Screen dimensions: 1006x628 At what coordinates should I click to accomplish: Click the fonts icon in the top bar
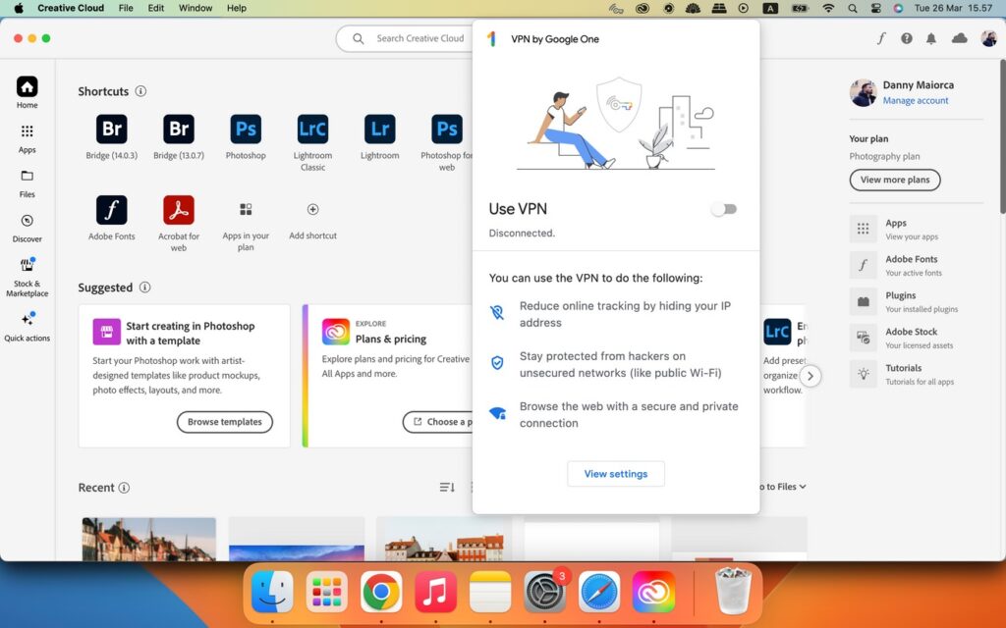[x=881, y=38]
